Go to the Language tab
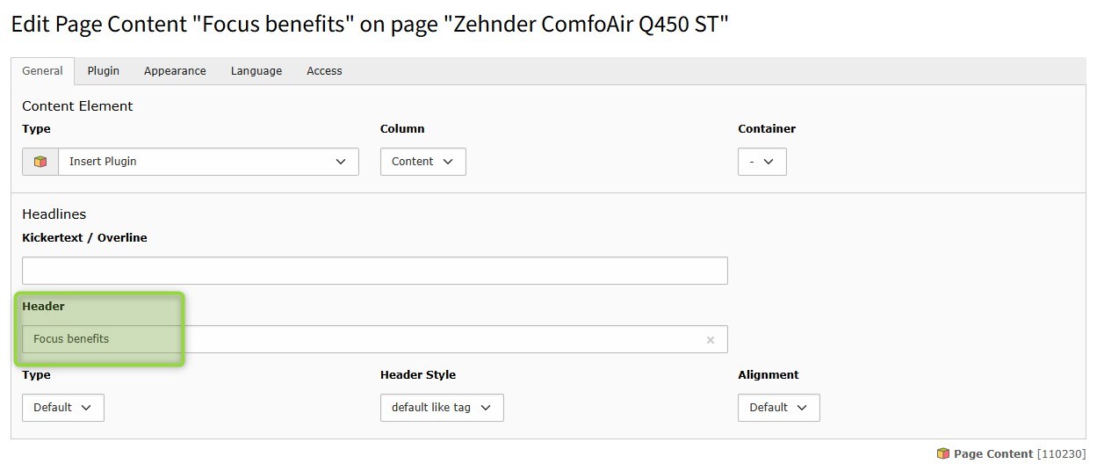Viewport: 1097px width, 471px height. pos(256,71)
